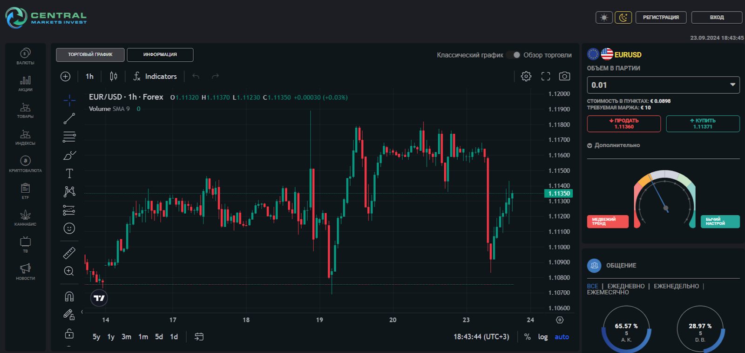Open the Indicators panel

[155, 76]
